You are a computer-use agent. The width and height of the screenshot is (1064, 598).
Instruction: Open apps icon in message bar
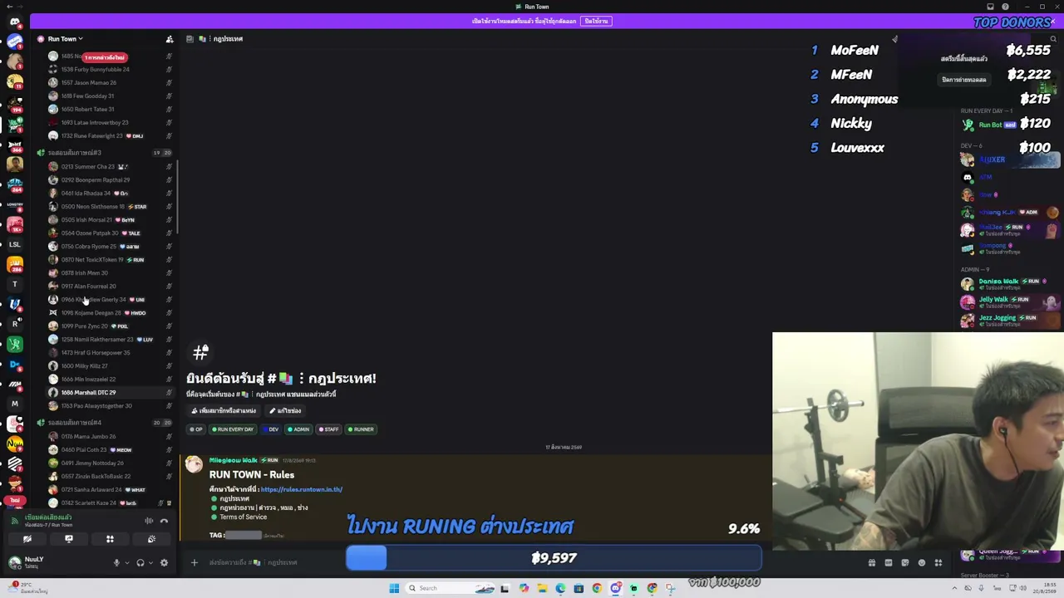[938, 563]
